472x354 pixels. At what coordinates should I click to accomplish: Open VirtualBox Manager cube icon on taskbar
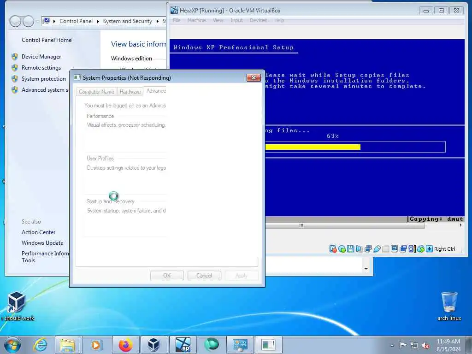153,345
